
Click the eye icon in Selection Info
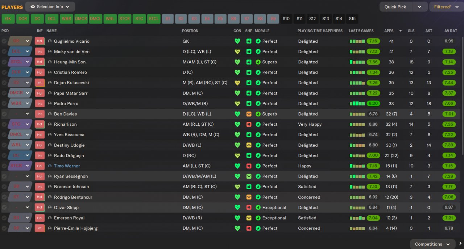pos(33,7)
